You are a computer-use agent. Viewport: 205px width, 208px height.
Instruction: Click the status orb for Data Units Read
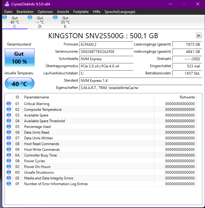pos(9,132)
